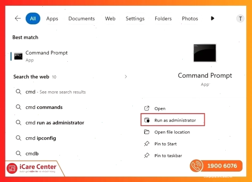Screen dimensions: 252x182
Task: Click the Open external-link icon
Action: pyautogui.click(x=147, y=108)
